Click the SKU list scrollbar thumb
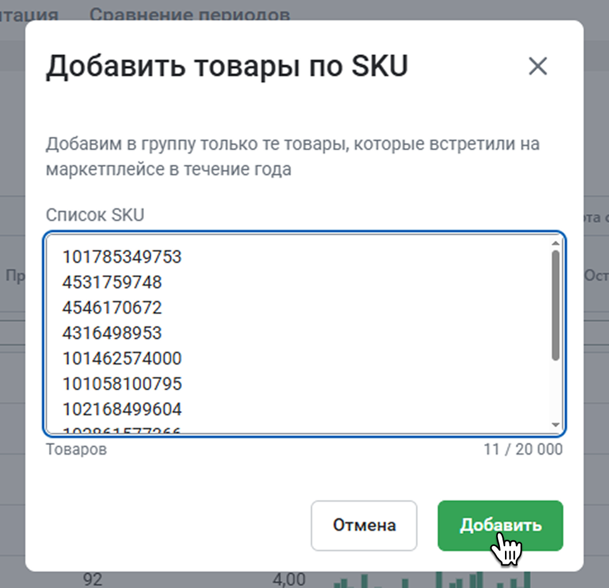Viewport: 609px width, 588px height. click(x=556, y=305)
